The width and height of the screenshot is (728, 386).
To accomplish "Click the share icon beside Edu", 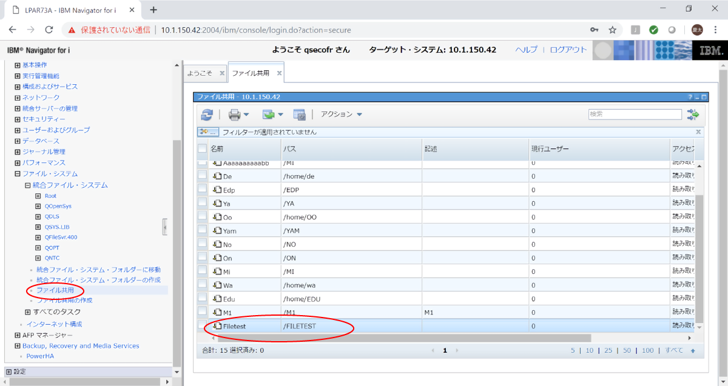I will (x=217, y=299).
